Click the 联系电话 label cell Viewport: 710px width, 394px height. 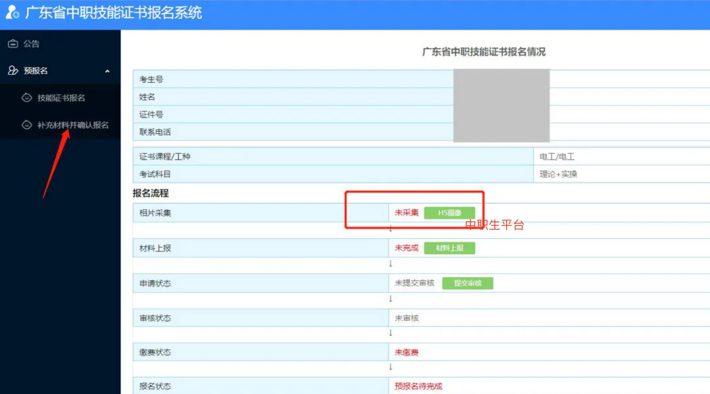coord(293,132)
